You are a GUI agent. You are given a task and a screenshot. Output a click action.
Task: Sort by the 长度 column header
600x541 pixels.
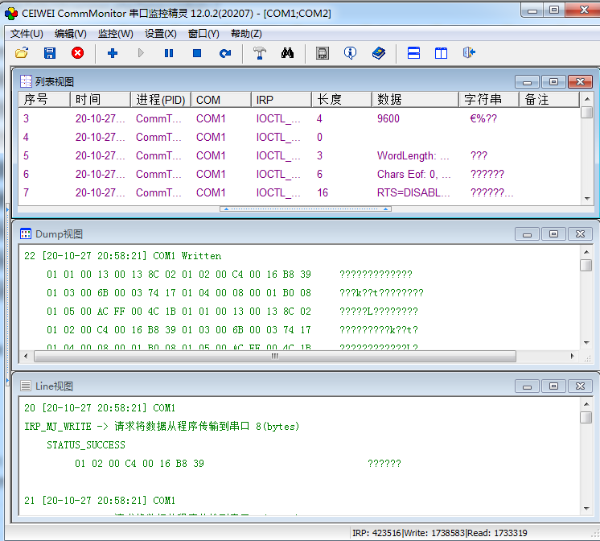[342, 100]
